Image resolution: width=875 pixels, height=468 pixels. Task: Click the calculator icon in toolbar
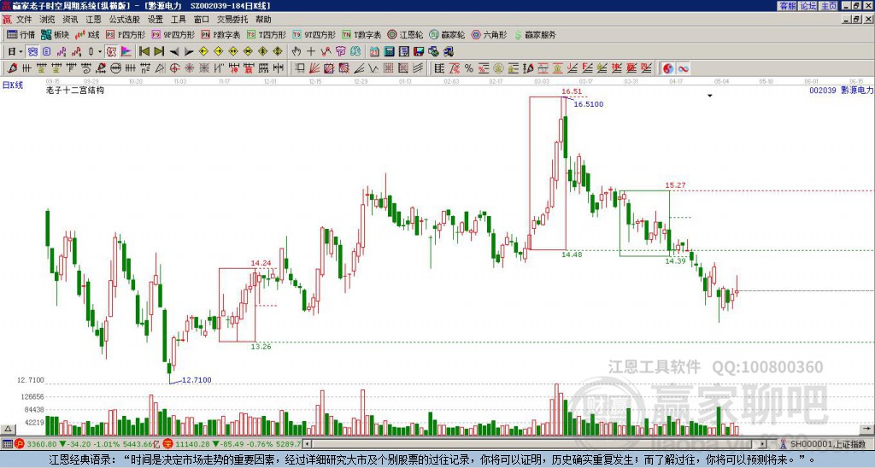point(389,52)
